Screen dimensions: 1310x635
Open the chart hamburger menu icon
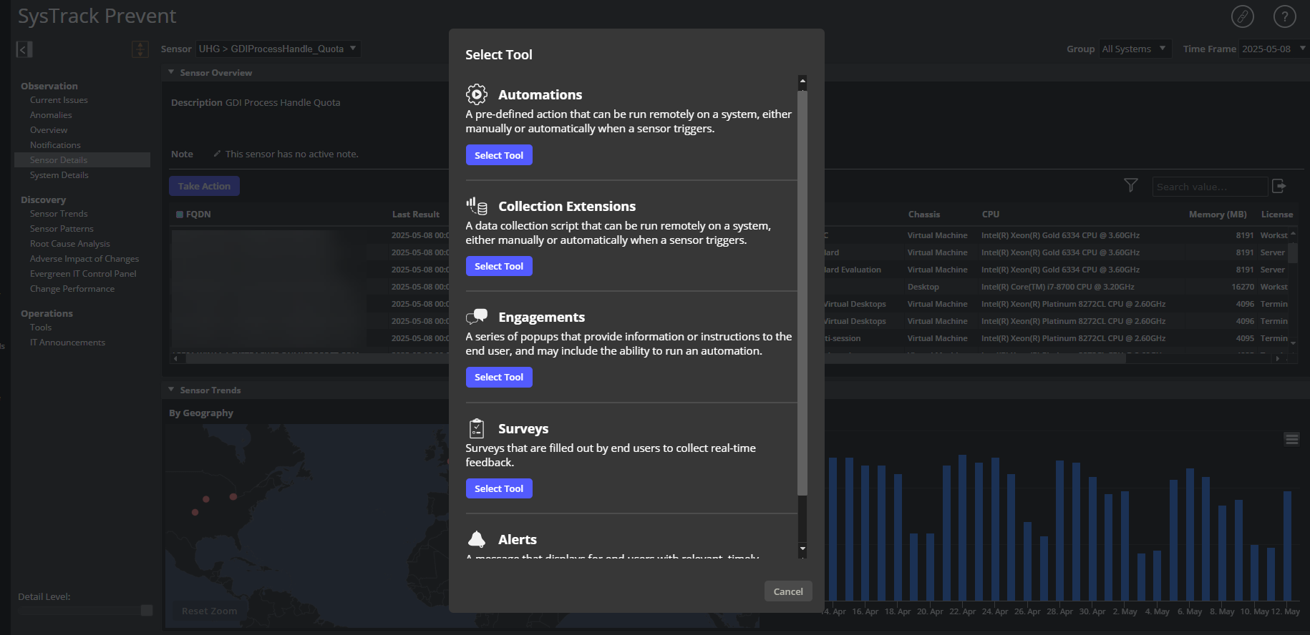[1292, 439]
